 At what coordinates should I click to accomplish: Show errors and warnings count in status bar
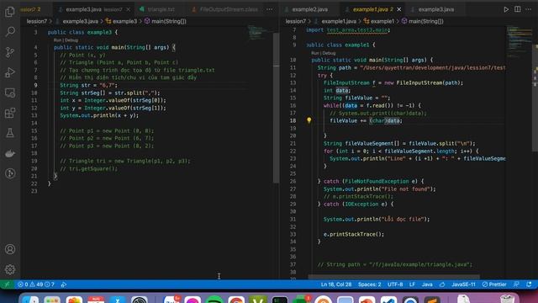pyautogui.click(x=35, y=284)
